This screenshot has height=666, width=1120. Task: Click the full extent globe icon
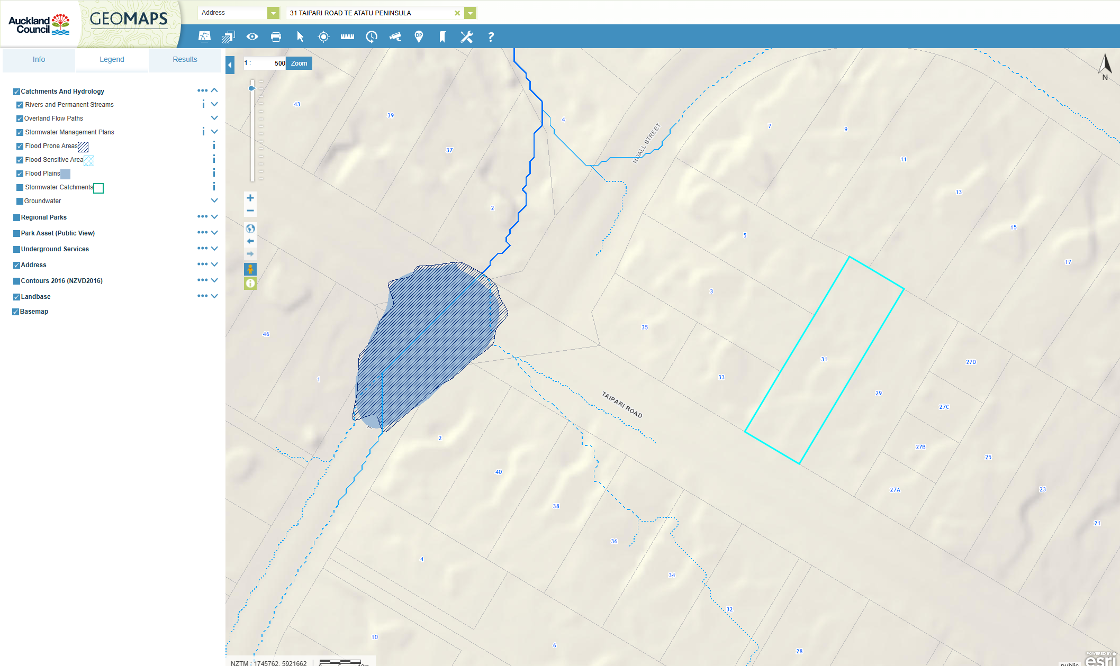pos(250,229)
